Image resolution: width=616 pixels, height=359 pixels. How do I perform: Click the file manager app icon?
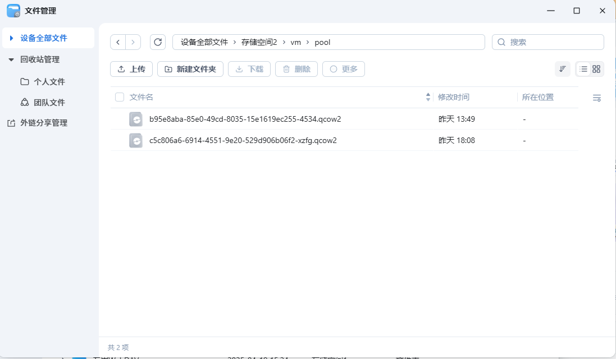[x=13, y=11]
